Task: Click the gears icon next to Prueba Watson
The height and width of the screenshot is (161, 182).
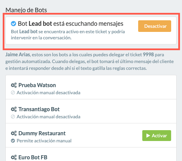Action: (x=14, y=85)
